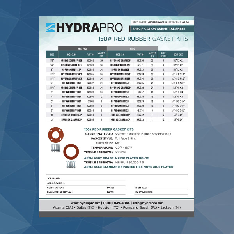
Task: Click the bolts image below the ring gasket
Action: 71,165
